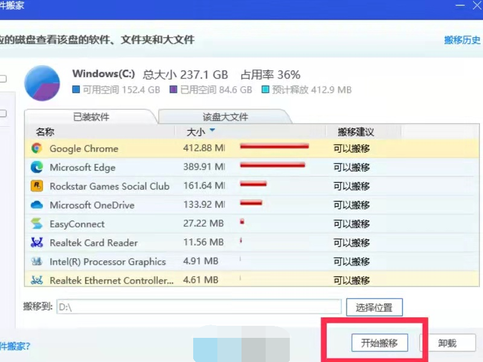Click the Microsoft Edge icon

pyautogui.click(x=37, y=167)
